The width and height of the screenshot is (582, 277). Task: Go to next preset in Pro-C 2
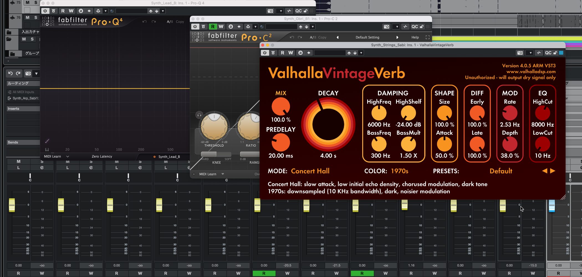coord(397,37)
